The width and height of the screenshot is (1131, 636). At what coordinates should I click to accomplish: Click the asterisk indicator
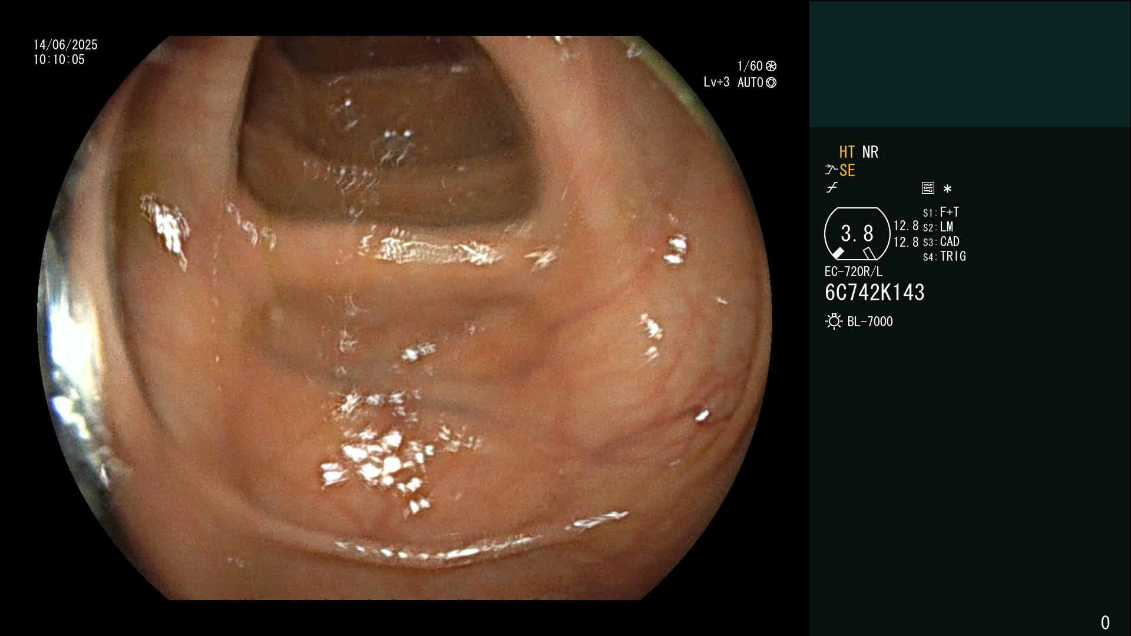click(x=947, y=188)
